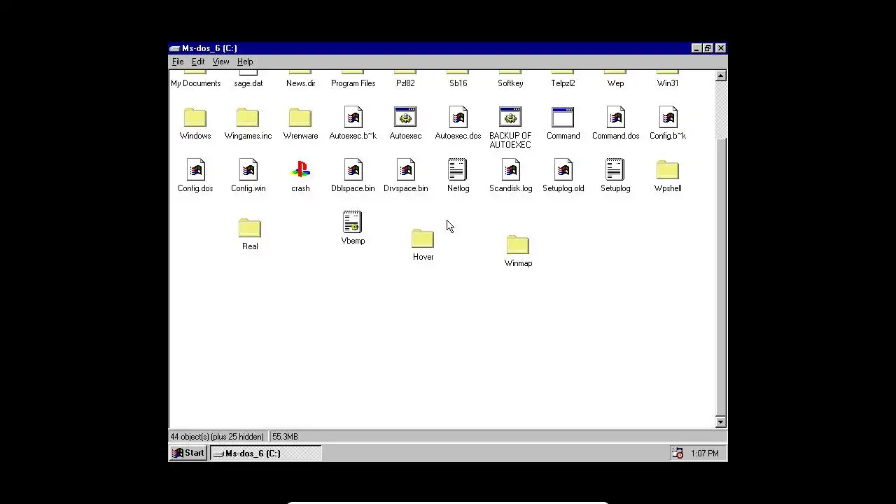The width and height of the screenshot is (896, 504).
Task: Select the Wrenware folder icon
Action: point(300,118)
